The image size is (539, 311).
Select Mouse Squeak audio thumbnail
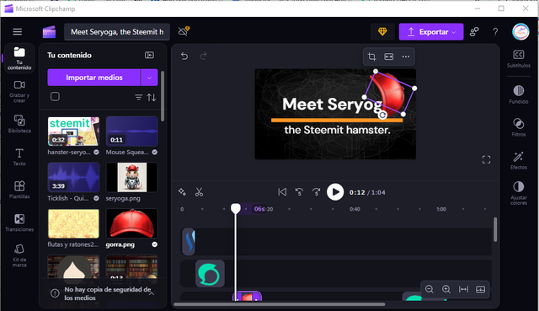point(132,131)
